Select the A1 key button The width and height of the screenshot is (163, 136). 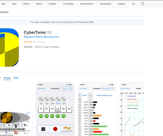pos(41,109)
